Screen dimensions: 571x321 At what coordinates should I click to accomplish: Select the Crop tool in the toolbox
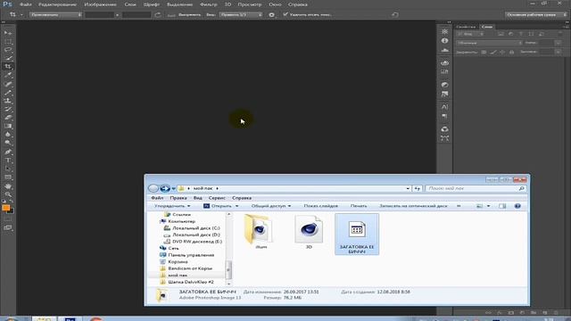tap(8, 67)
